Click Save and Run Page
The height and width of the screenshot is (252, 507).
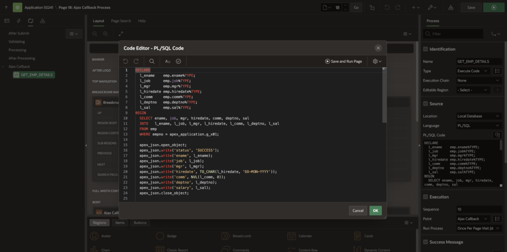point(344,61)
